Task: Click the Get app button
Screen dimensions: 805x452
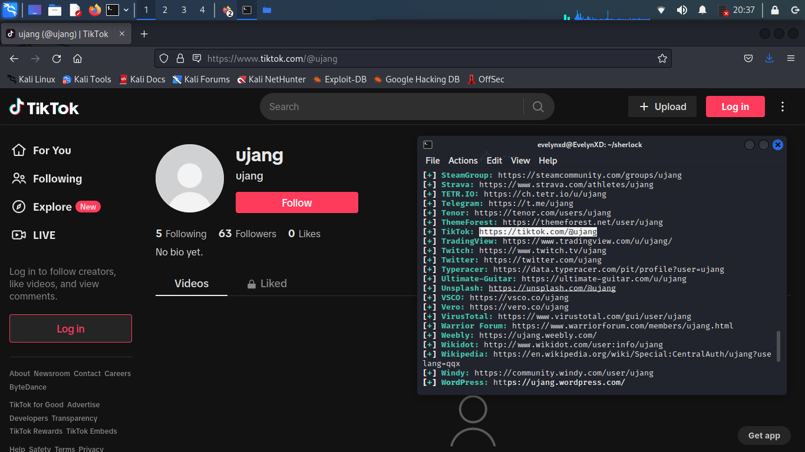Action: click(764, 436)
